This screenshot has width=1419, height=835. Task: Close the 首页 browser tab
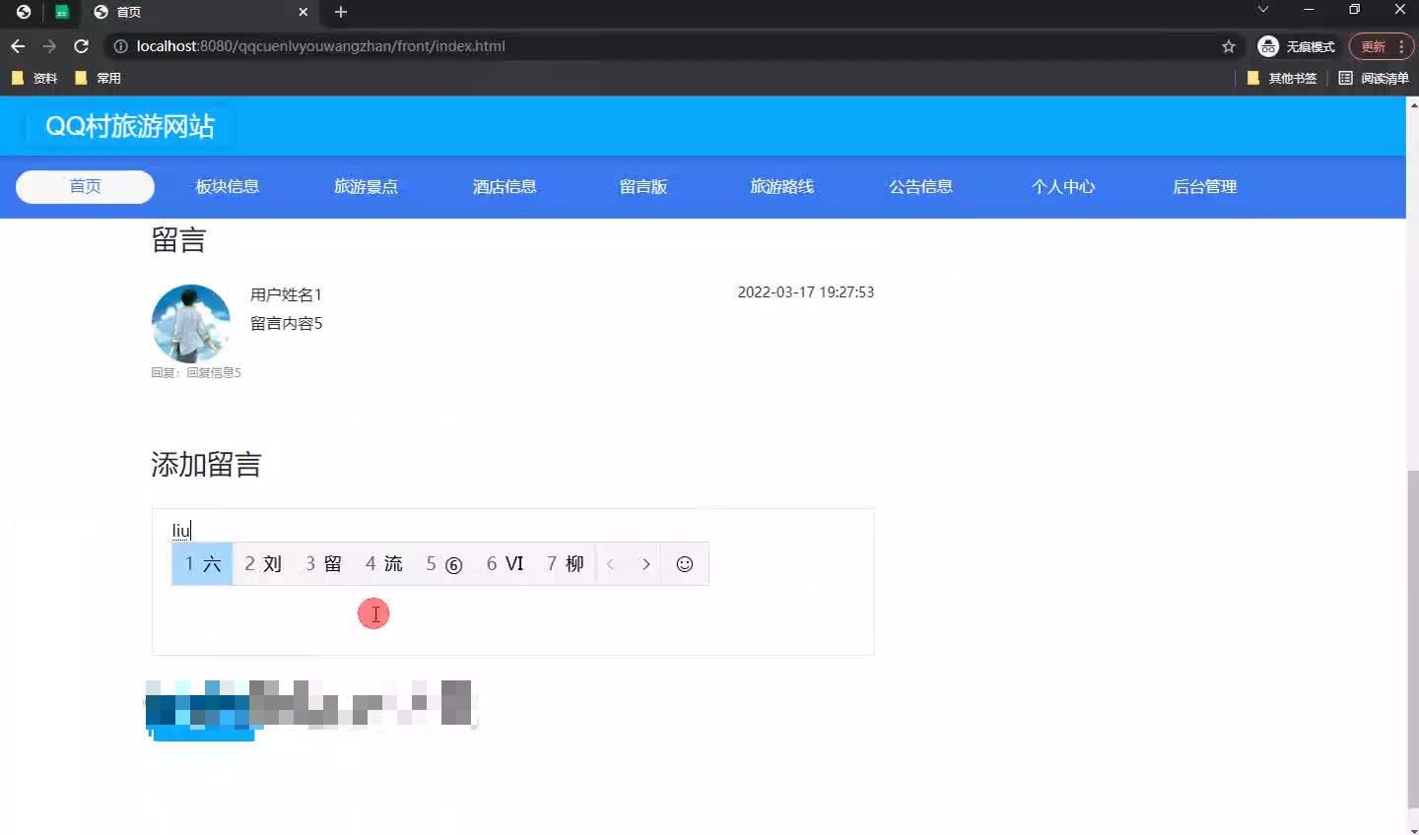tap(304, 12)
